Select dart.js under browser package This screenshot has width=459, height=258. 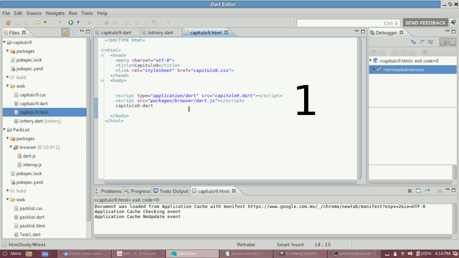29,156
